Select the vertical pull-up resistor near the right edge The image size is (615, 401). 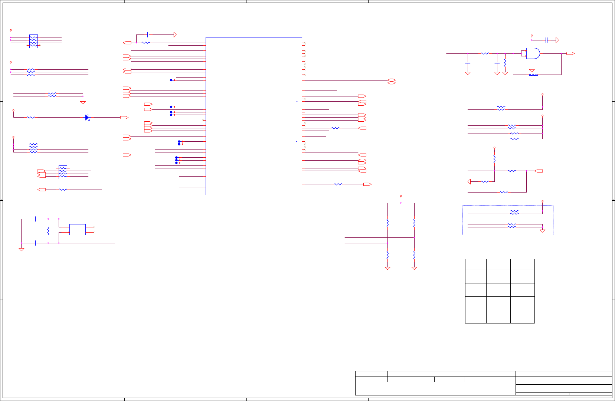pos(494,159)
